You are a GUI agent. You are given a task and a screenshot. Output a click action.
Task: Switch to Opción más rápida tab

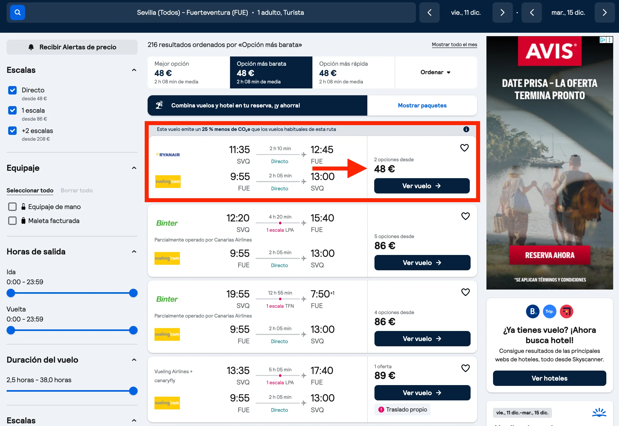pos(354,72)
